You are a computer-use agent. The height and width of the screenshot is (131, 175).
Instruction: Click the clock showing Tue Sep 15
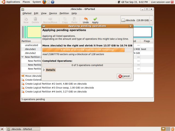136,2
